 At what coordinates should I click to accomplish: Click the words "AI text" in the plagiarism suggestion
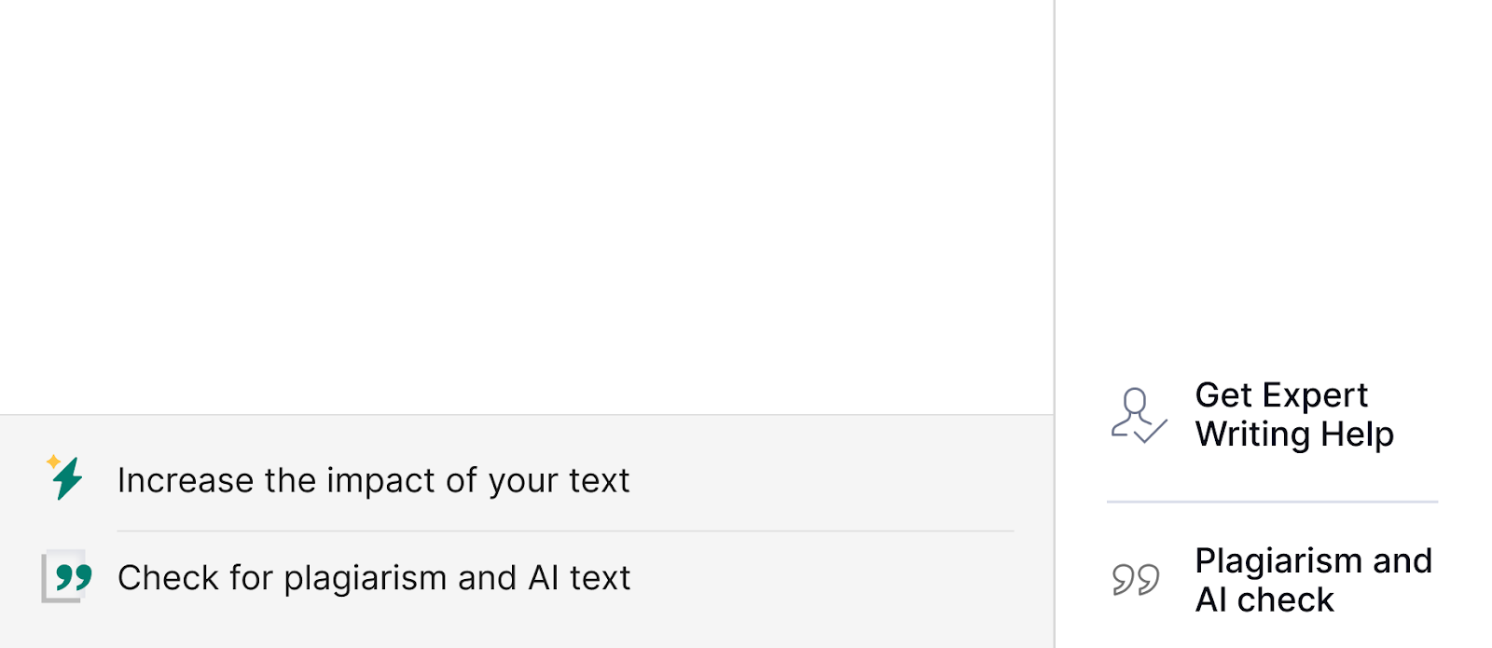[x=579, y=578]
